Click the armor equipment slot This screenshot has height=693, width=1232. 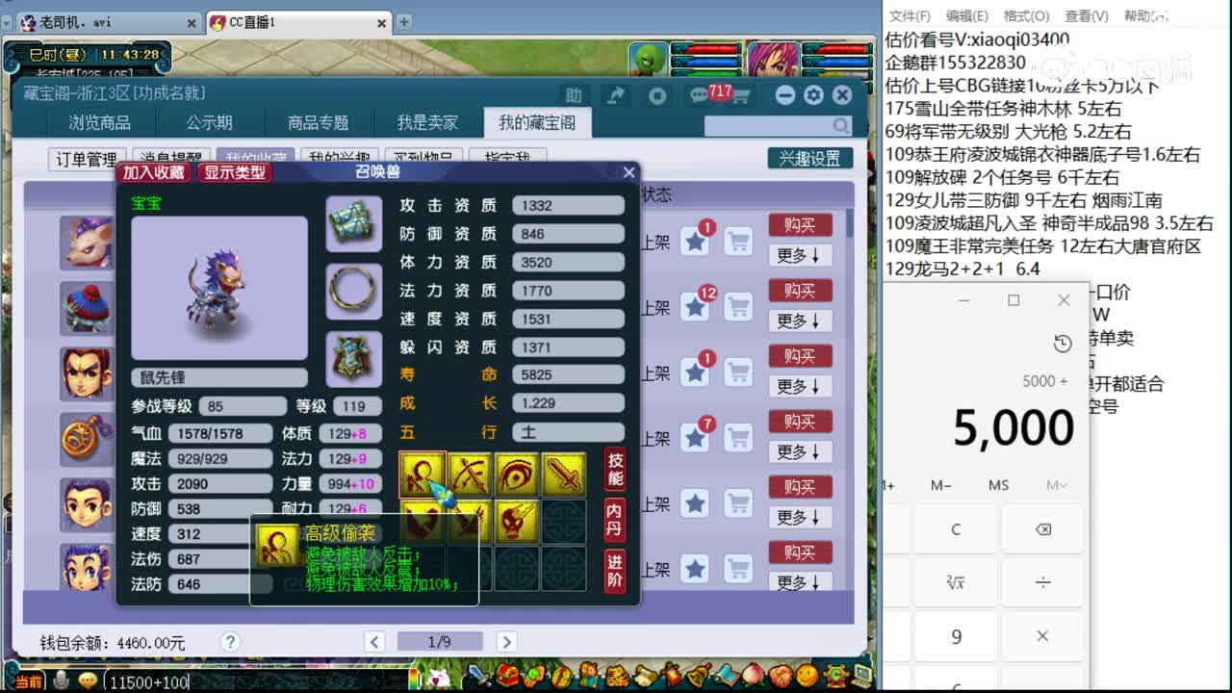pyautogui.click(x=354, y=358)
